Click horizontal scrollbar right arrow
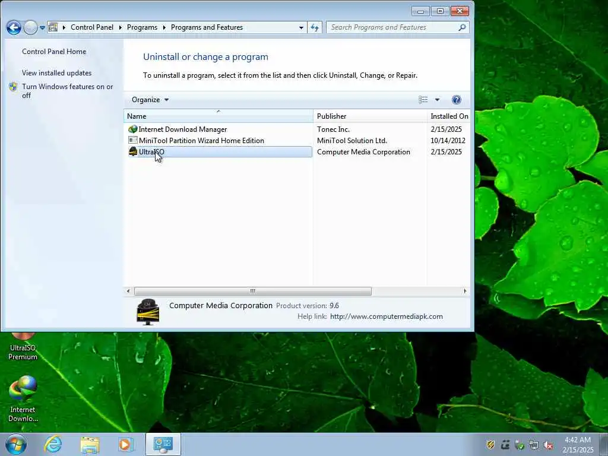Image resolution: width=608 pixels, height=456 pixels. [465, 291]
